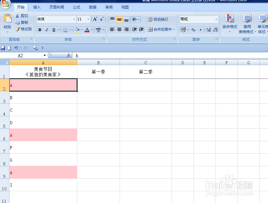This screenshot has height=203, width=268.
Task: Increase decimal places icon
Action: click(x=208, y=30)
